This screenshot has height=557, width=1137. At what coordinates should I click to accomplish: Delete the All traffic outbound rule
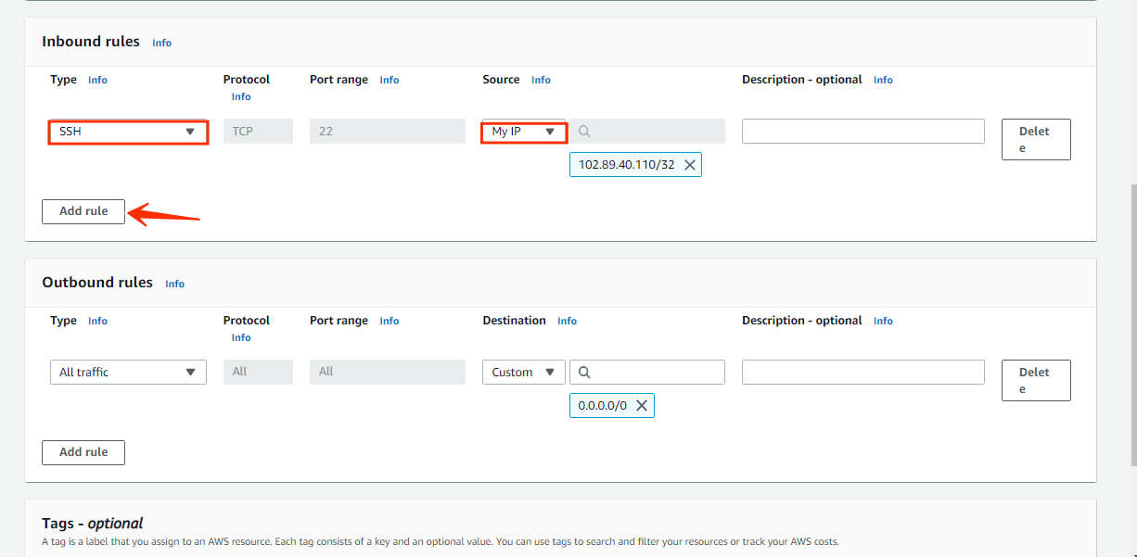(x=1036, y=380)
